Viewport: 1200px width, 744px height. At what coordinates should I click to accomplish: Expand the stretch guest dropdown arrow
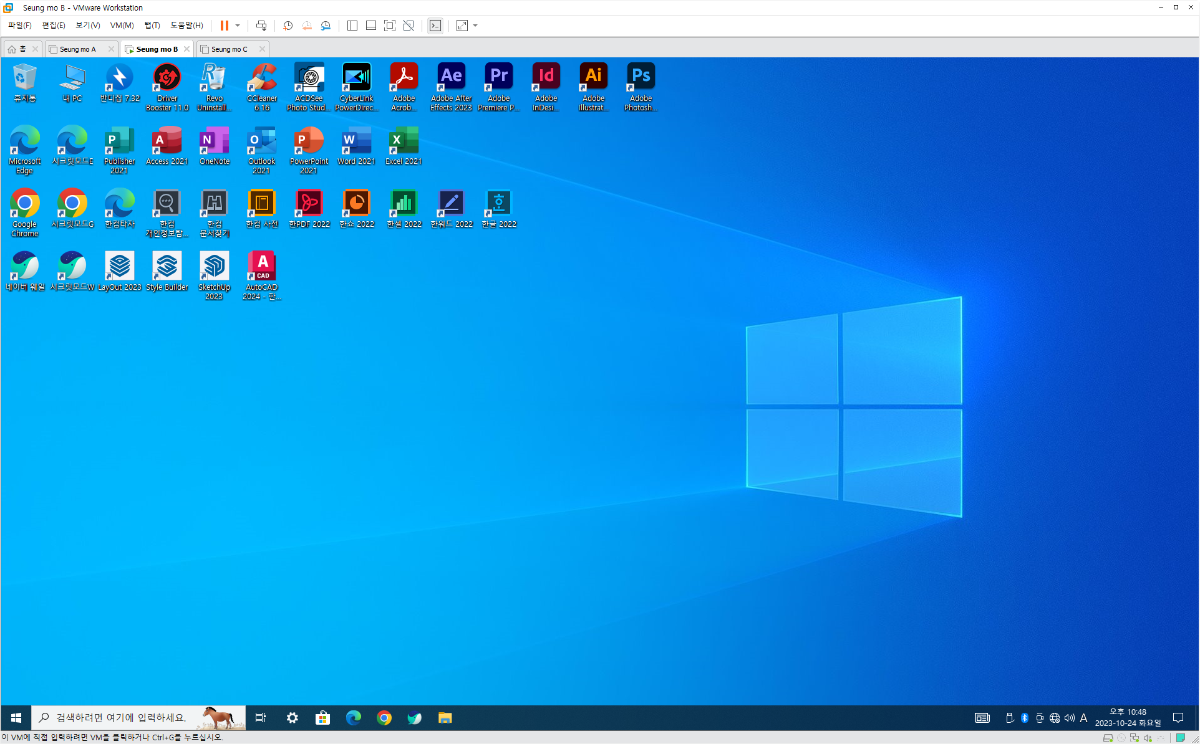point(475,26)
